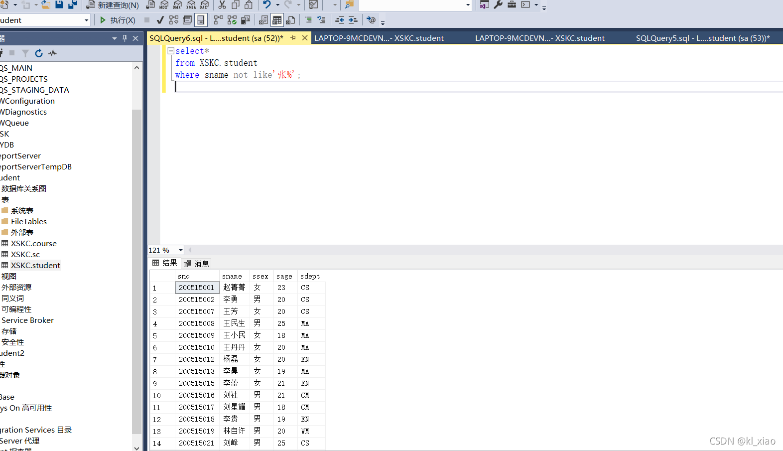
Task: Click the Undo arrow icon
Action: pyautogui.click(x=267, y=5)
